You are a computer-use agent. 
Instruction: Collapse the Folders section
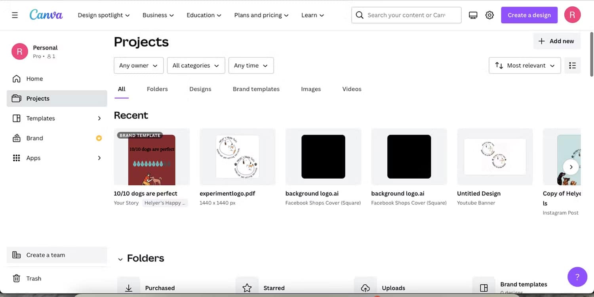121,259
